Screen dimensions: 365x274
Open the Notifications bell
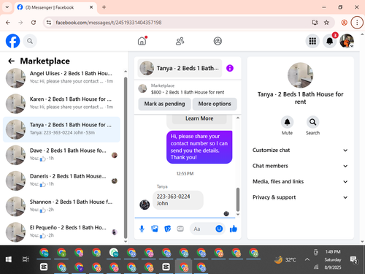pyautogui.click(x=330, y=41)
